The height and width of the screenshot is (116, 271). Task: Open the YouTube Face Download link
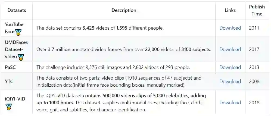[230, 28]
